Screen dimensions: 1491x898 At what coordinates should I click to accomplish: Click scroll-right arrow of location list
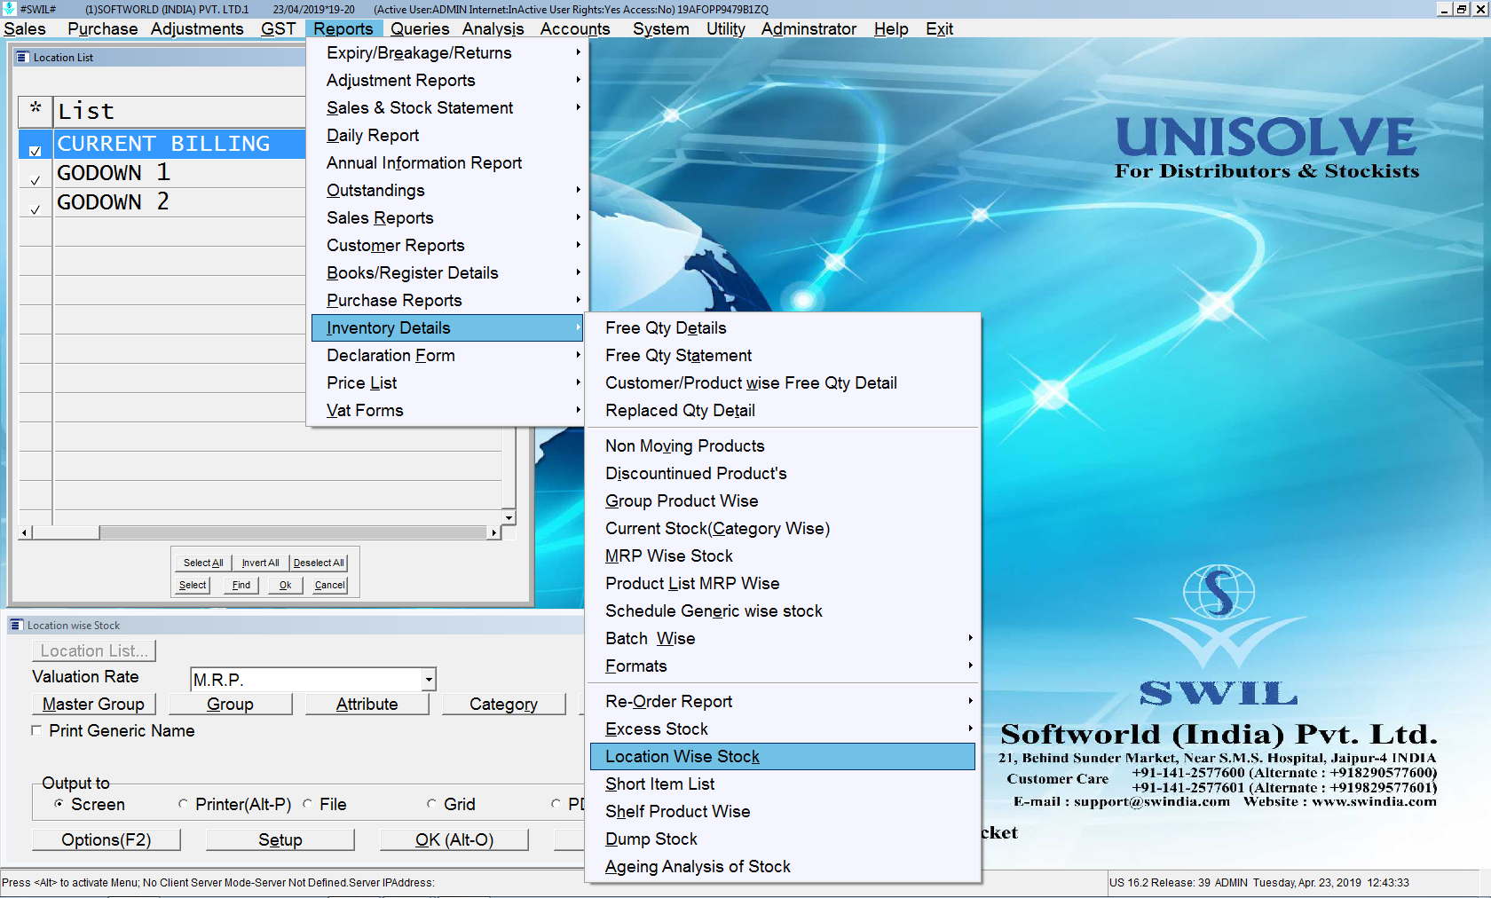click(494, 532)
